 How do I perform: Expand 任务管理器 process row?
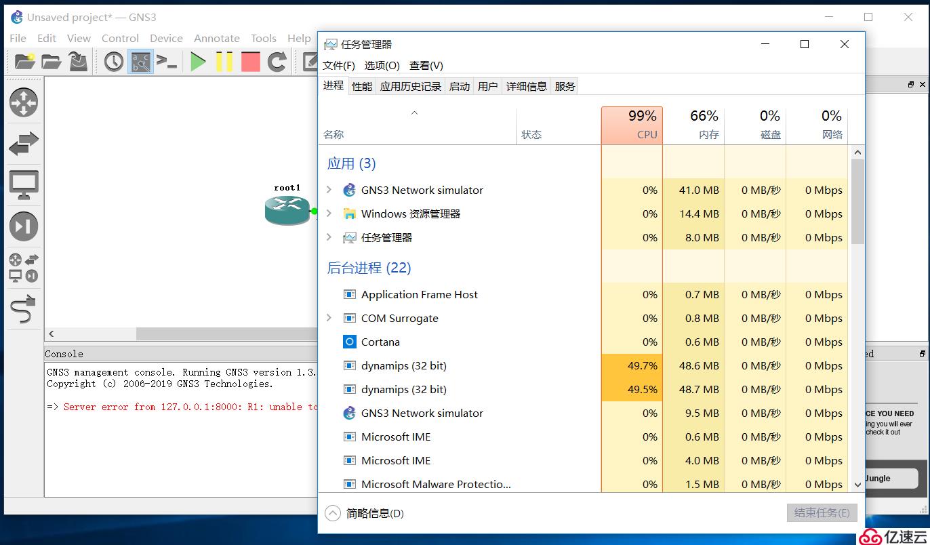[329, 237]
